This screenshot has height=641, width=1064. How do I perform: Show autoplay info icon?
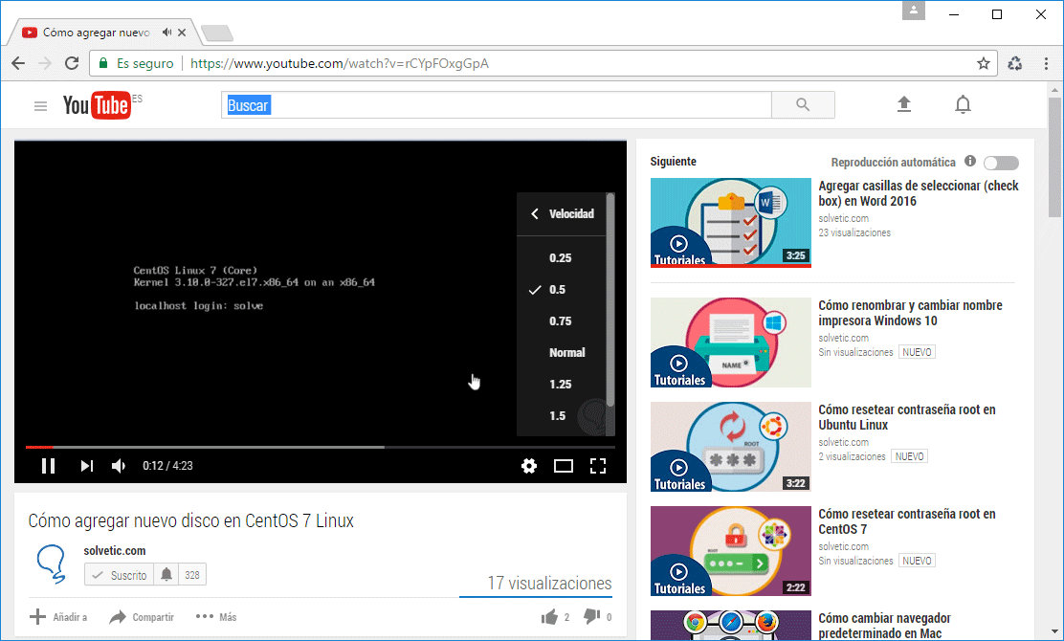pos(970,162)
